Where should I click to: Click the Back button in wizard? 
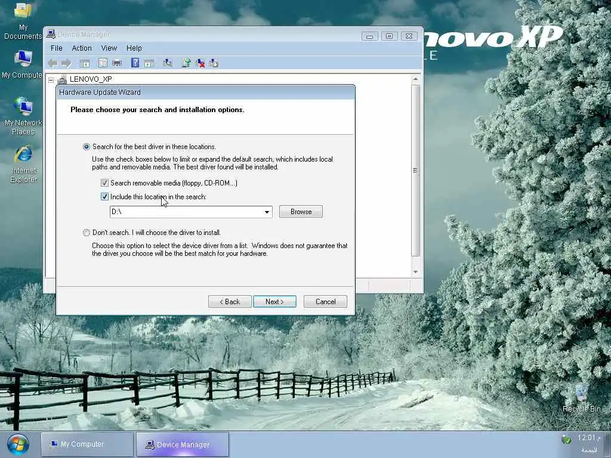click(230, 301)
